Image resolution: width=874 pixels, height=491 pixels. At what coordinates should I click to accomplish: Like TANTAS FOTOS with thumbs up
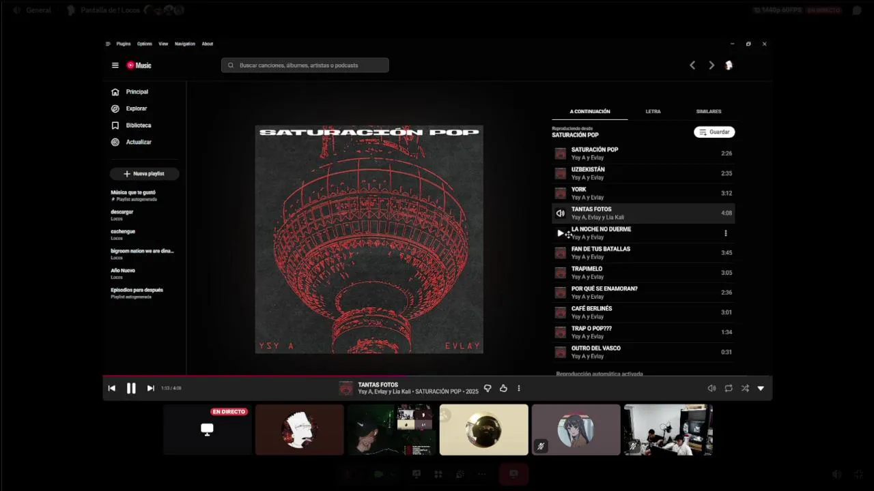503,388
